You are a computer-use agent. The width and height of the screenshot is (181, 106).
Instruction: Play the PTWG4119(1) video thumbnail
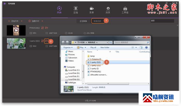click(16, 30)
